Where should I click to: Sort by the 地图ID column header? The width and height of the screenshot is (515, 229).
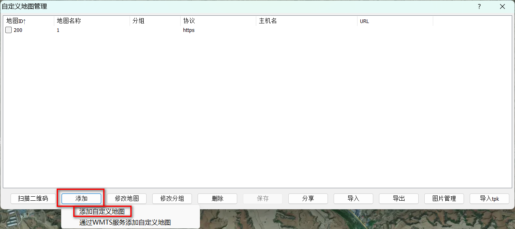28,21
